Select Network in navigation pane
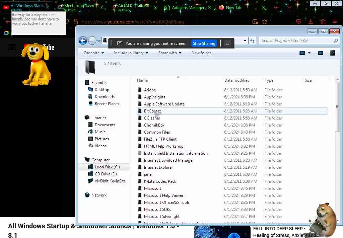This screenshot has width=343, height=238. pyautogui.click(x=99, y=195)
